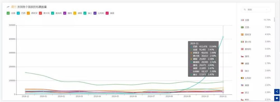
Task: Select the Brazil flag icon in the country list
Action: click(242, 27)
